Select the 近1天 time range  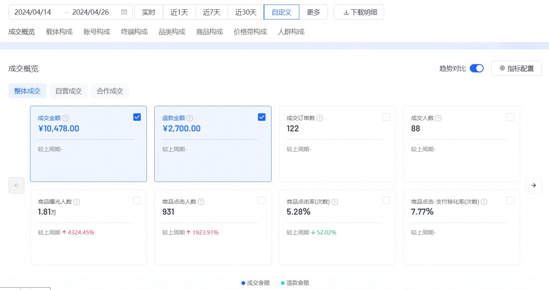click(179, 12)
